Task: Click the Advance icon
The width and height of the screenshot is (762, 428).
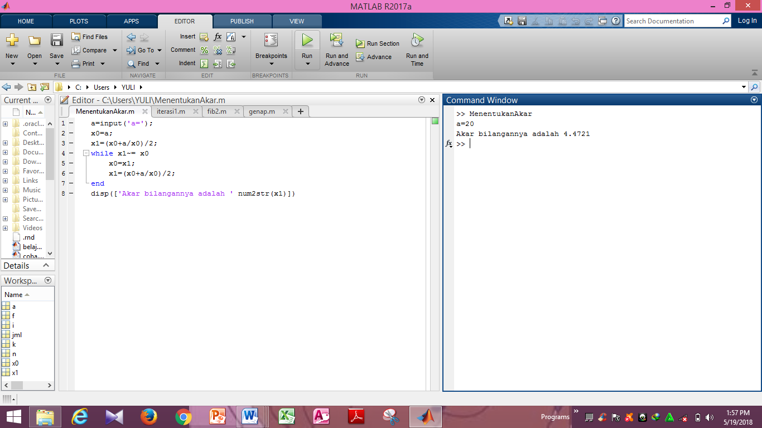Action: tap(360, 57)
